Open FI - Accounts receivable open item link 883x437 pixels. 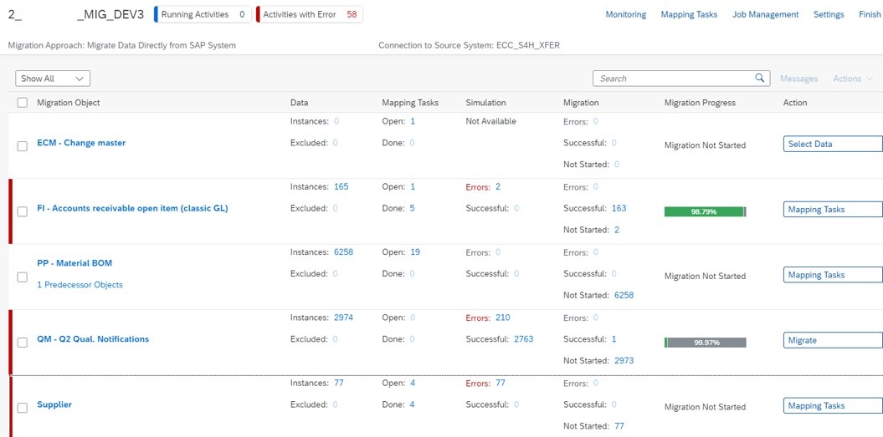(132, 208)
